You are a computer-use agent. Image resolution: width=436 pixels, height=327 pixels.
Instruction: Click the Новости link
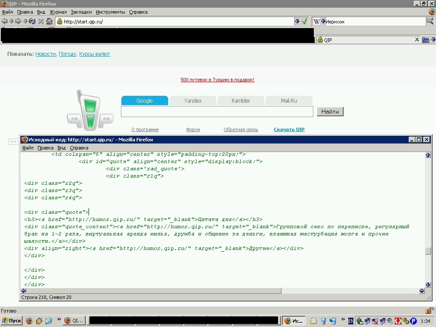click(x=46, y=54)
